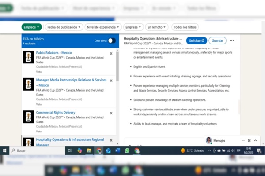265x176 pixels.
Task: Click the Windows Start button
Action: [5, 150]
